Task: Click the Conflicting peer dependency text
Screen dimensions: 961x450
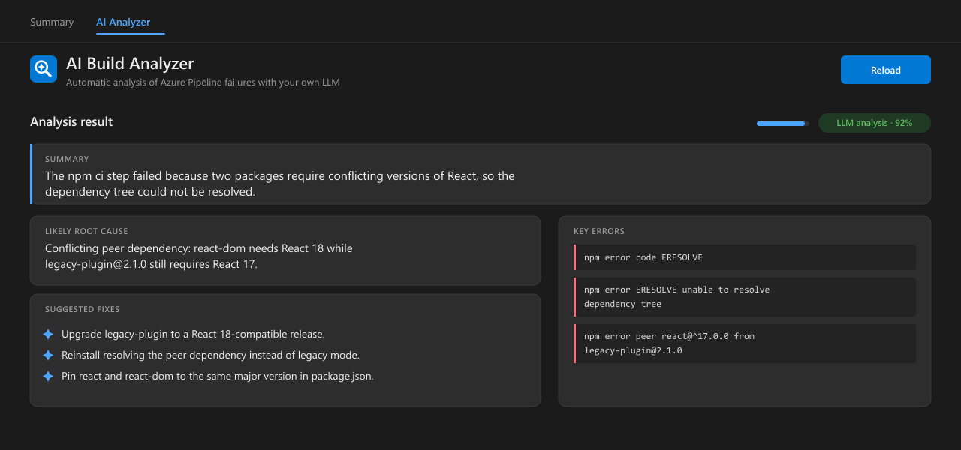Action: coord(199,256)
